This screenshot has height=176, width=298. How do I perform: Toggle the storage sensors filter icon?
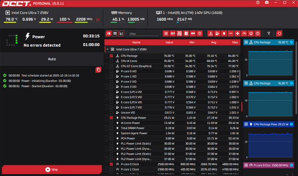[186, 34]
